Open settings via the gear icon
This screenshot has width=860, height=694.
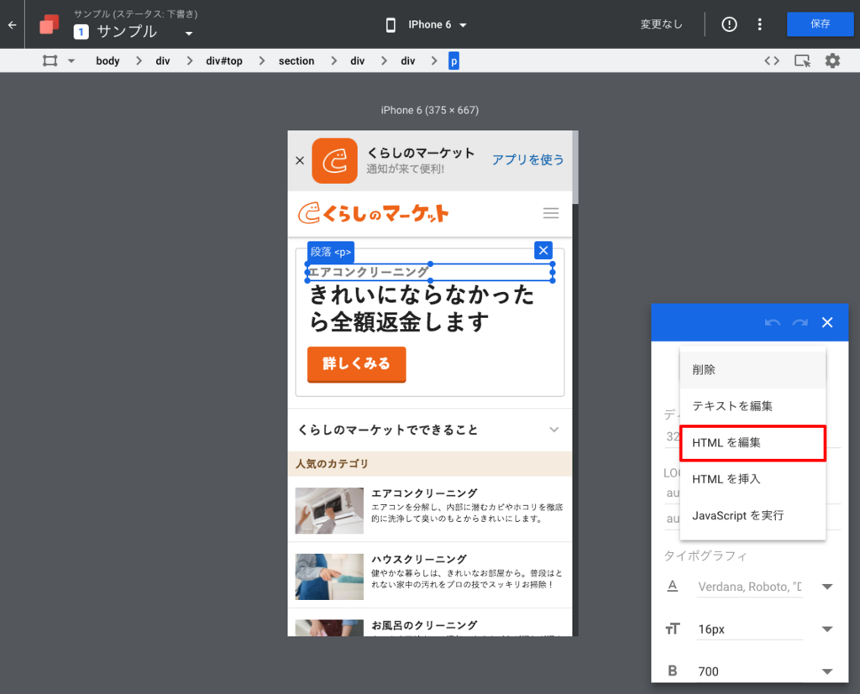click(x=832, y=60)
